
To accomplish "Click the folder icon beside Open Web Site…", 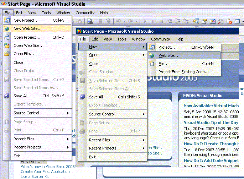I will [x=7, y=45].
